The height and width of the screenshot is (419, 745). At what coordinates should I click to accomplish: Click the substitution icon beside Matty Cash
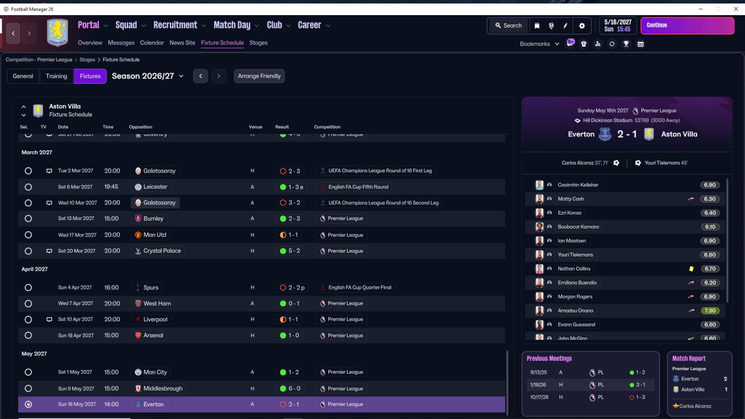(x=691, y=199)
